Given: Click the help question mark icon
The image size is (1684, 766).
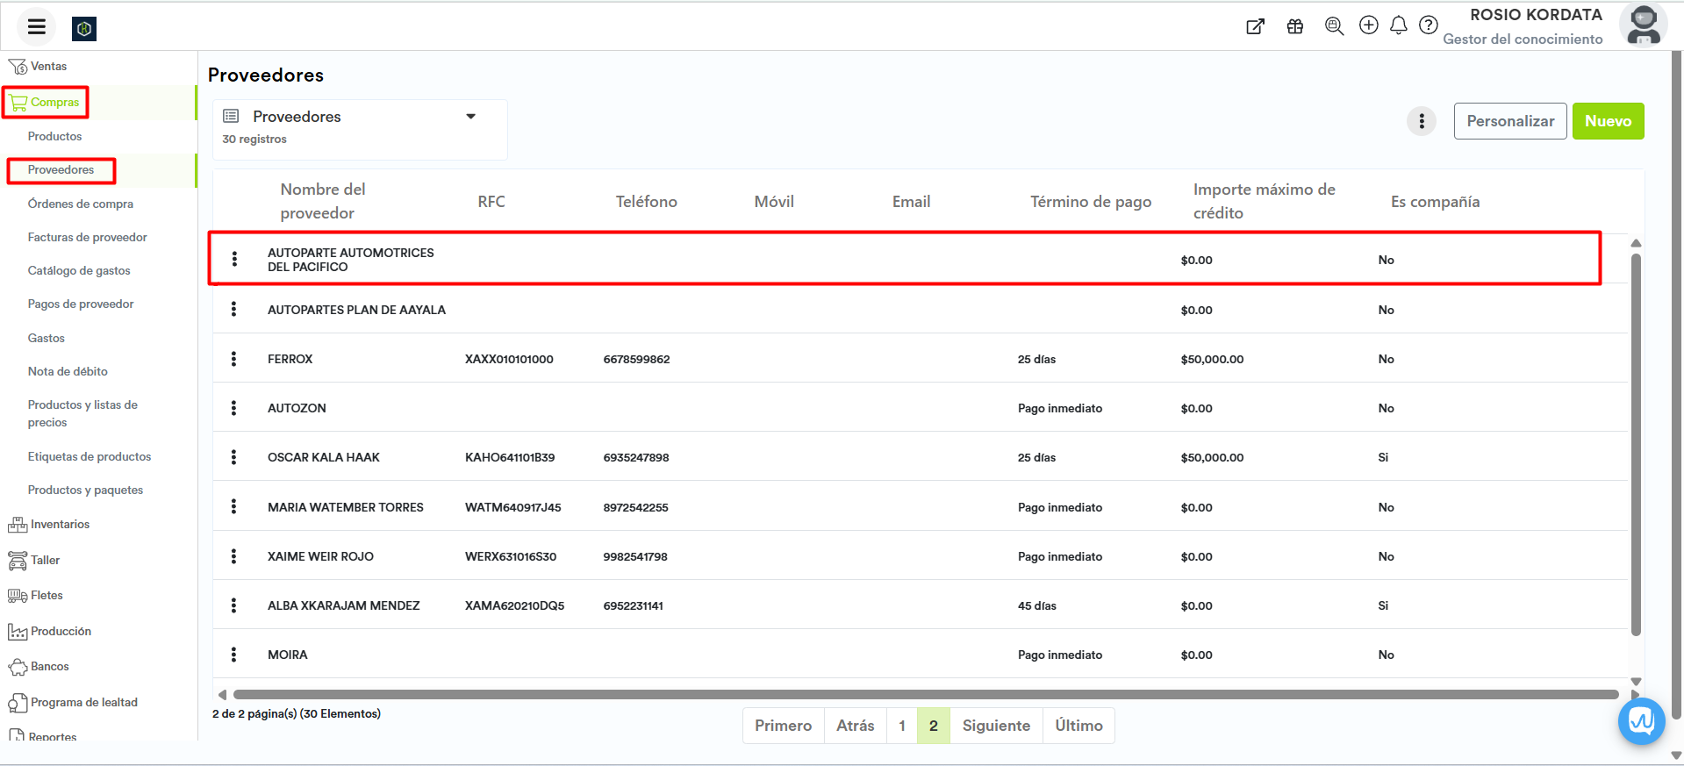Looking at the screenshot, I should click(1429, 25).
